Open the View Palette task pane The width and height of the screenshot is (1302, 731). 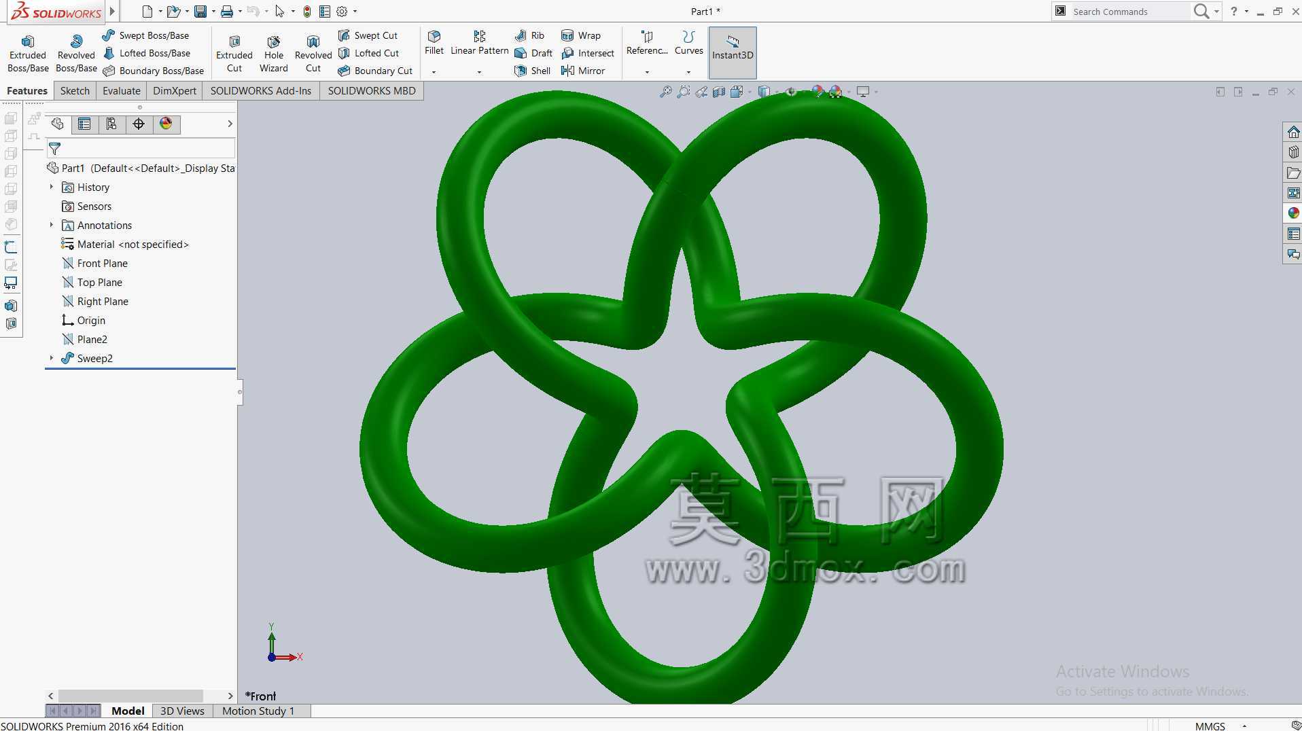(1293, 193)
